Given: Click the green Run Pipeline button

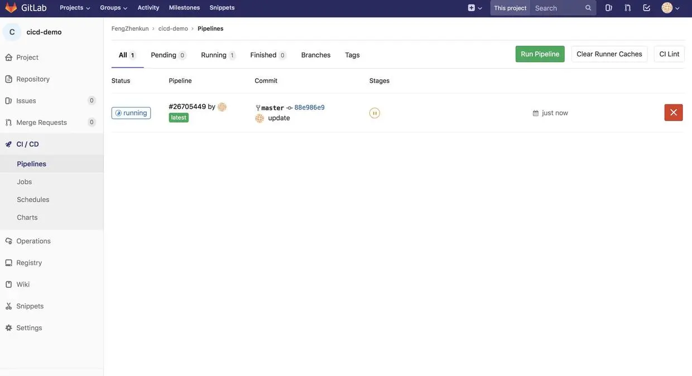Looking at the screenshot, I should [540, 54].
